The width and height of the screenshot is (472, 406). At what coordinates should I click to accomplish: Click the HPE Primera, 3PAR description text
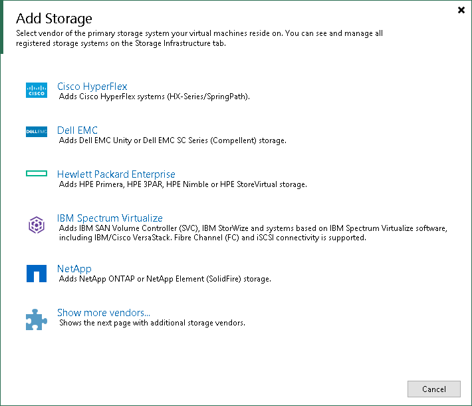point(183,185)
